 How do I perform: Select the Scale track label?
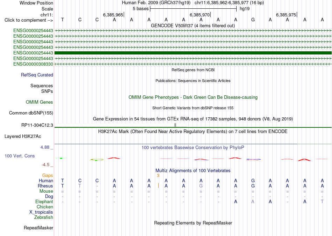pyautogui.click(x=47, y=9)
